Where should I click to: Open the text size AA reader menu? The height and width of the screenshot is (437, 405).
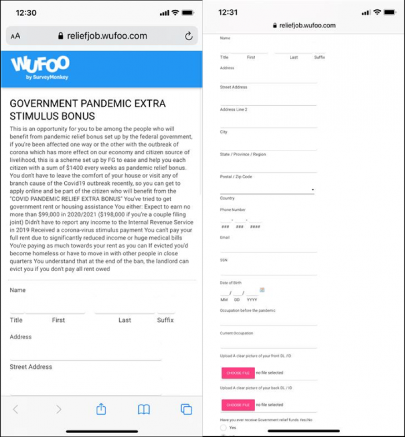tap(15, 36)
